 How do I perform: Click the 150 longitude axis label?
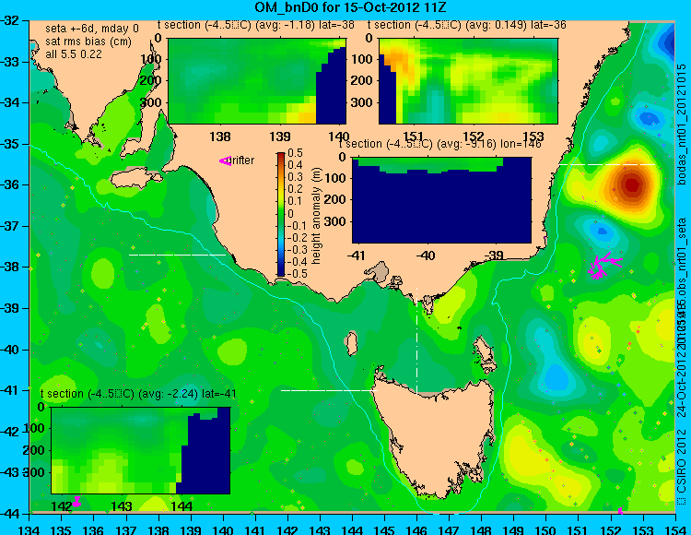(545, 529)
